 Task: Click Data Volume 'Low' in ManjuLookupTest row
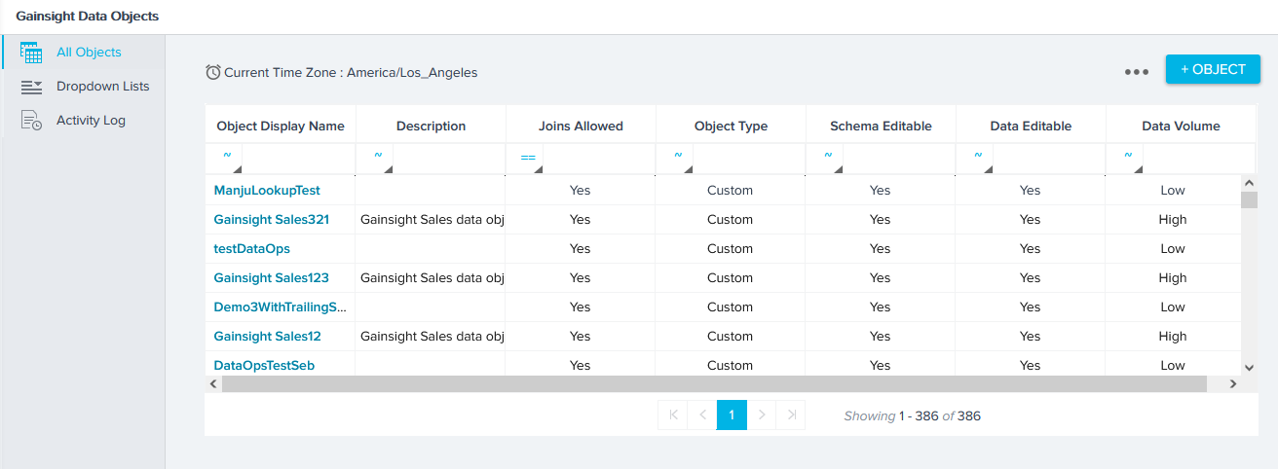tap(1173, 191)
